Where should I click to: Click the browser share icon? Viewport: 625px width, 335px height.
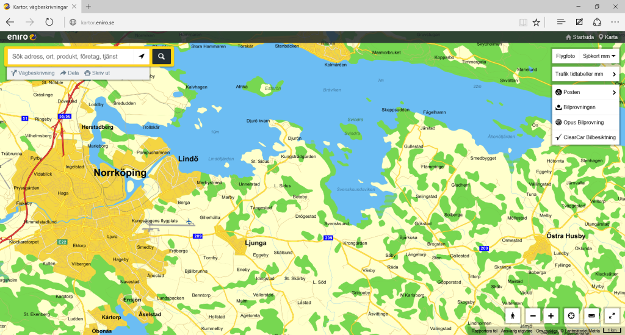click(x=597, y=23)
